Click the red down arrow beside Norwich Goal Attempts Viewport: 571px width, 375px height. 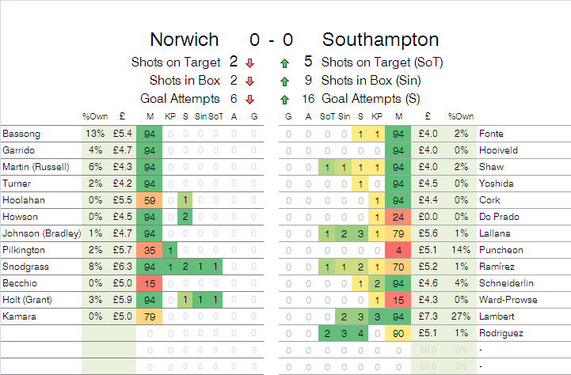(249, 99)
